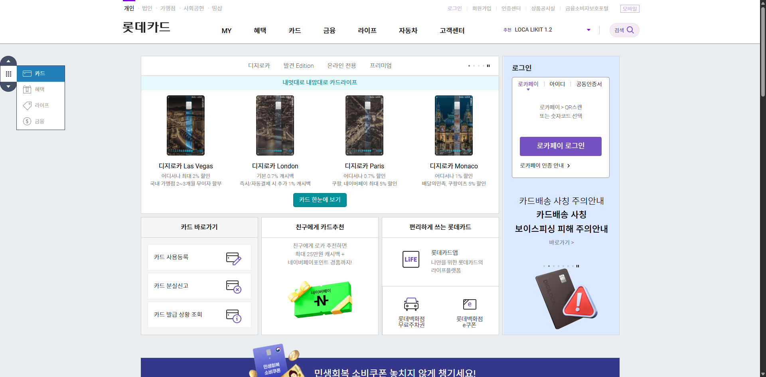Pause the card carousel with the pause button

point(488,66)
